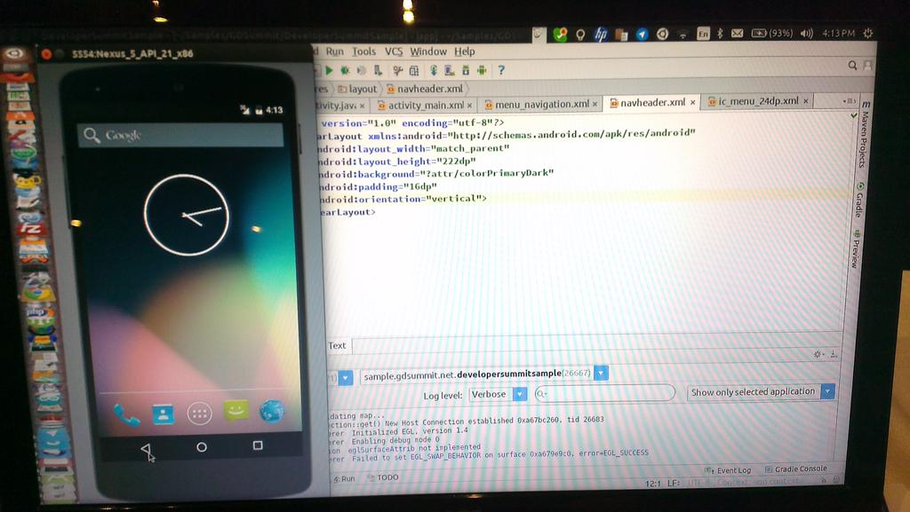Image resolution: width=910 pixels, height=512 pixels.
Task: Close the activity_main.xml tab
Action: (469, 106)
